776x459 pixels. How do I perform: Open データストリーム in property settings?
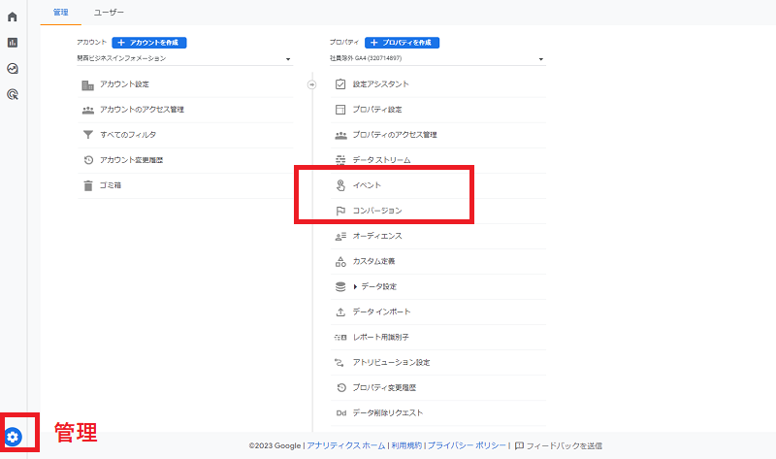(x=380, y=160)
